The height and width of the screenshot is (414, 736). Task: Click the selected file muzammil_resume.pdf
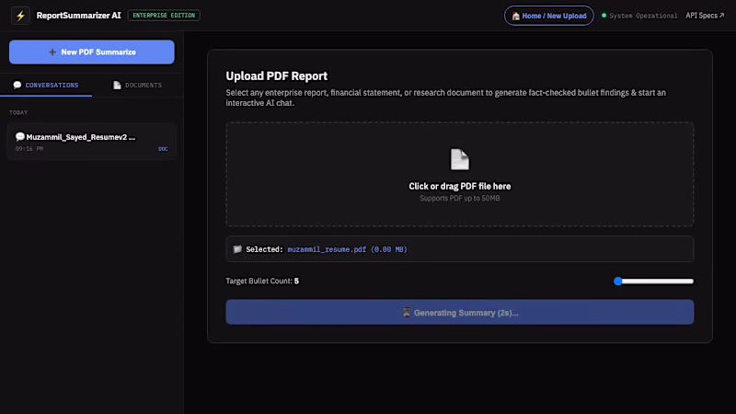(347, 249)
